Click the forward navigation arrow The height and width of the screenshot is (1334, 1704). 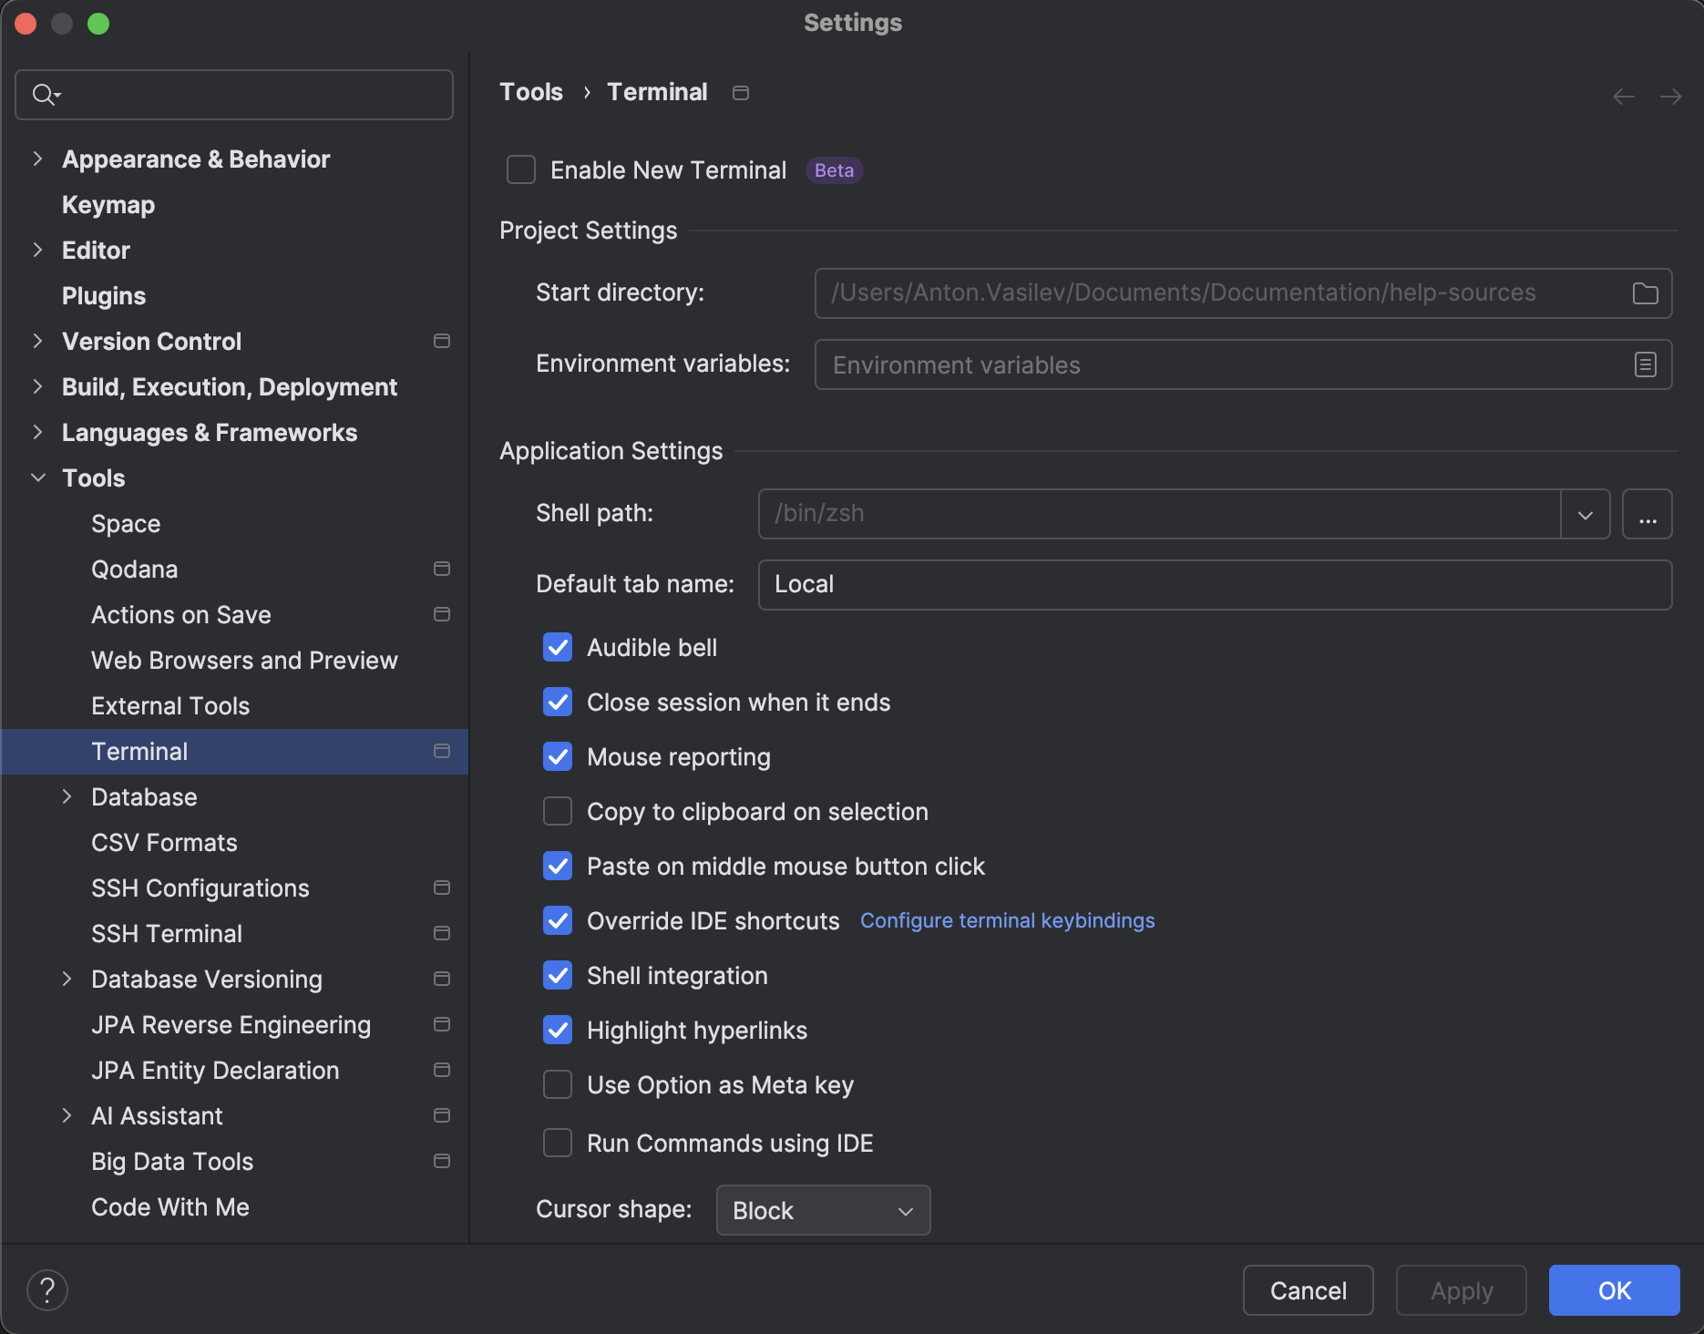(x=1670, y=96)
